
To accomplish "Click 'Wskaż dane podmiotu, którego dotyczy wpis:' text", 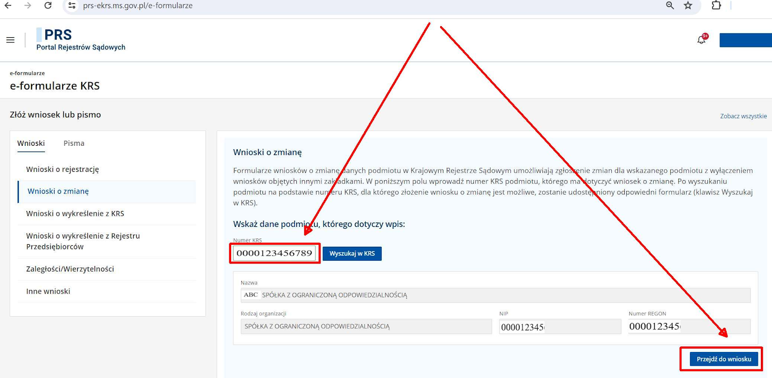I will [x=319, y=224].
